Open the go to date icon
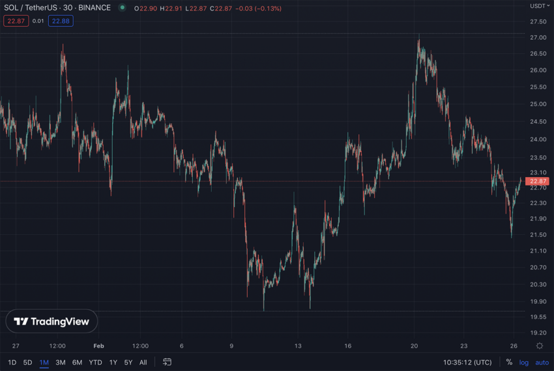554x371 pixels. tap(167, 363)
